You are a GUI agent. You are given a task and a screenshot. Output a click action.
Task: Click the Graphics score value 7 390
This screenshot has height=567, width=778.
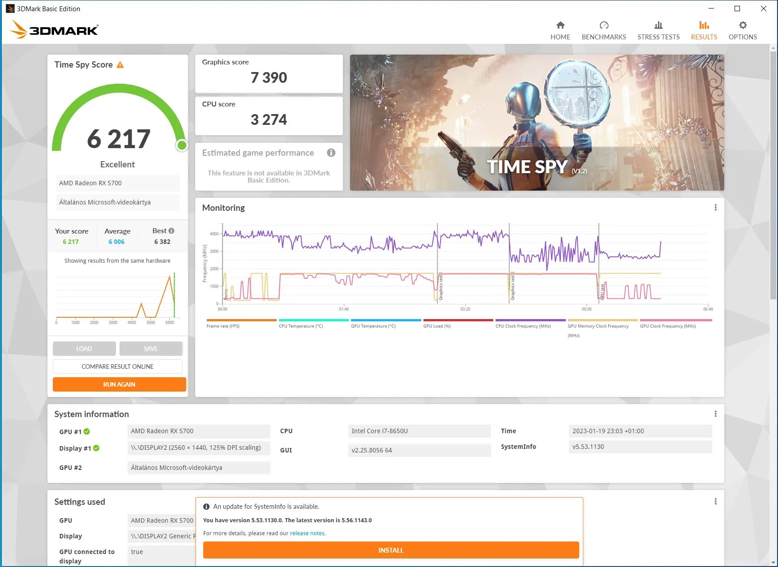(269, 78)
